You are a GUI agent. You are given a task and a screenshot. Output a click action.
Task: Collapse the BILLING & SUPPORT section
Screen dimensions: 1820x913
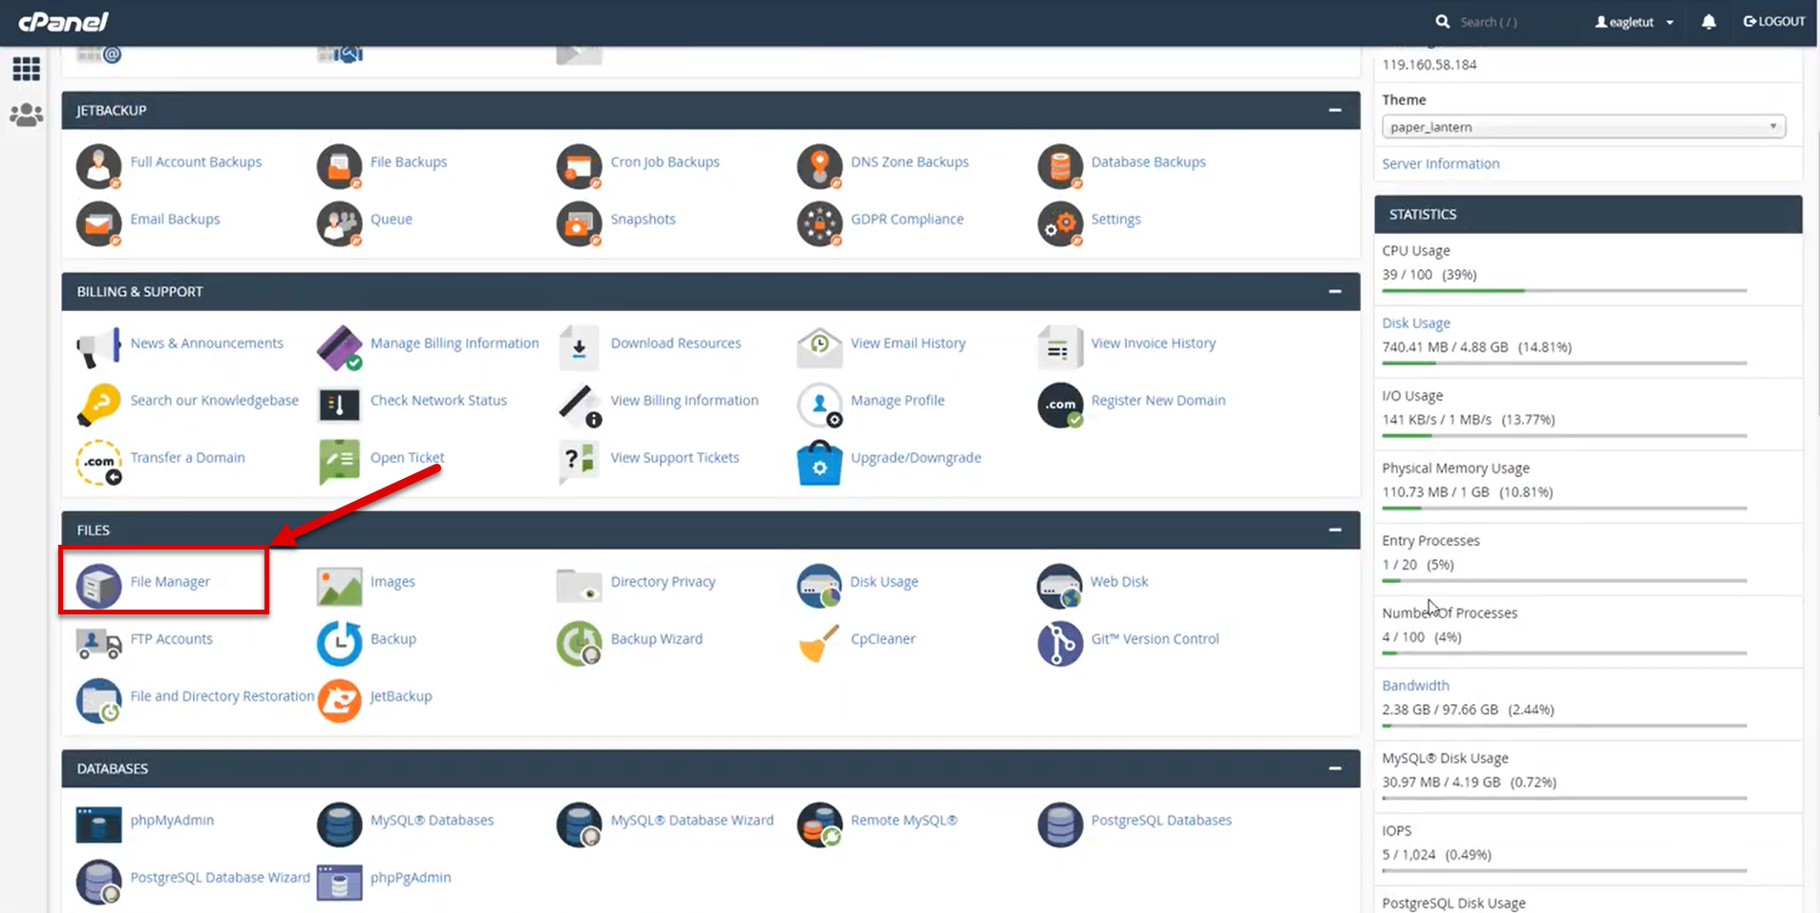coord(1335,292)
